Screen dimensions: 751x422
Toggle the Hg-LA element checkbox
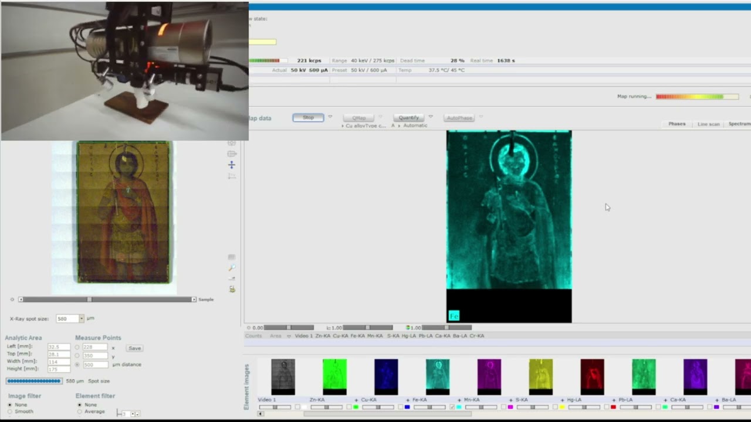point(607,407)
